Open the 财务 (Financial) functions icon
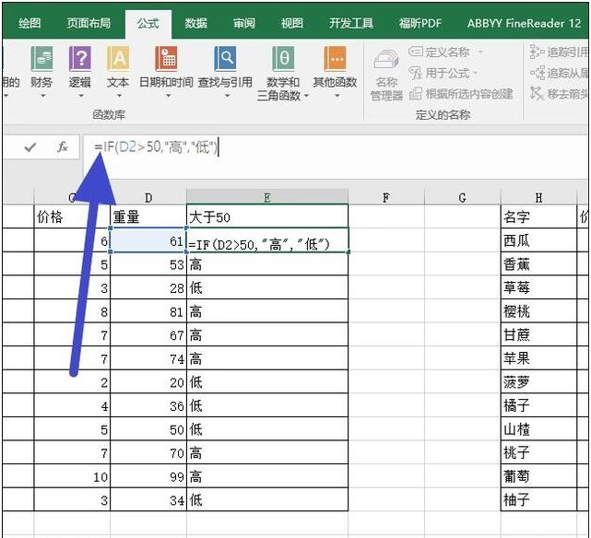The width and height of the screenshot is (591, 538). point(41,62)
